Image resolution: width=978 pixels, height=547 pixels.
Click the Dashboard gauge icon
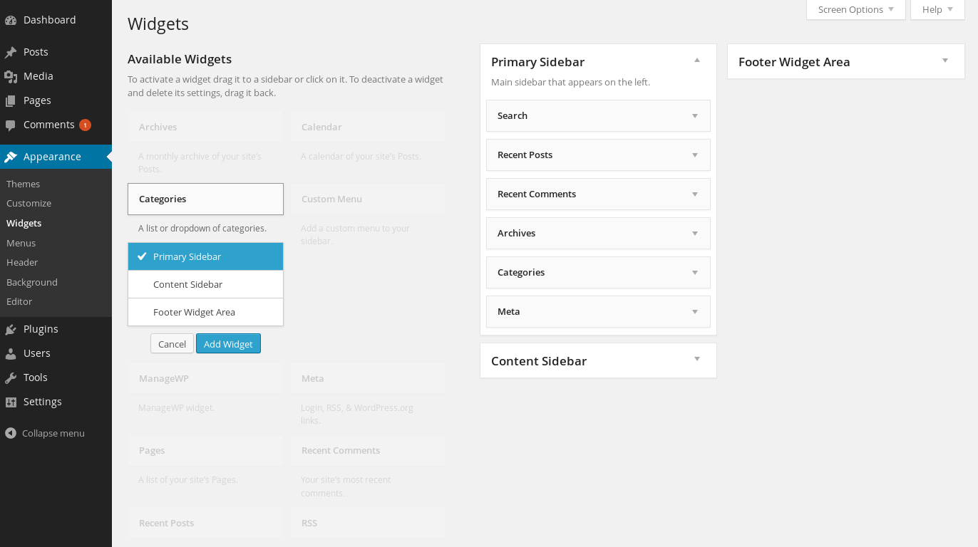click(11, 20)
